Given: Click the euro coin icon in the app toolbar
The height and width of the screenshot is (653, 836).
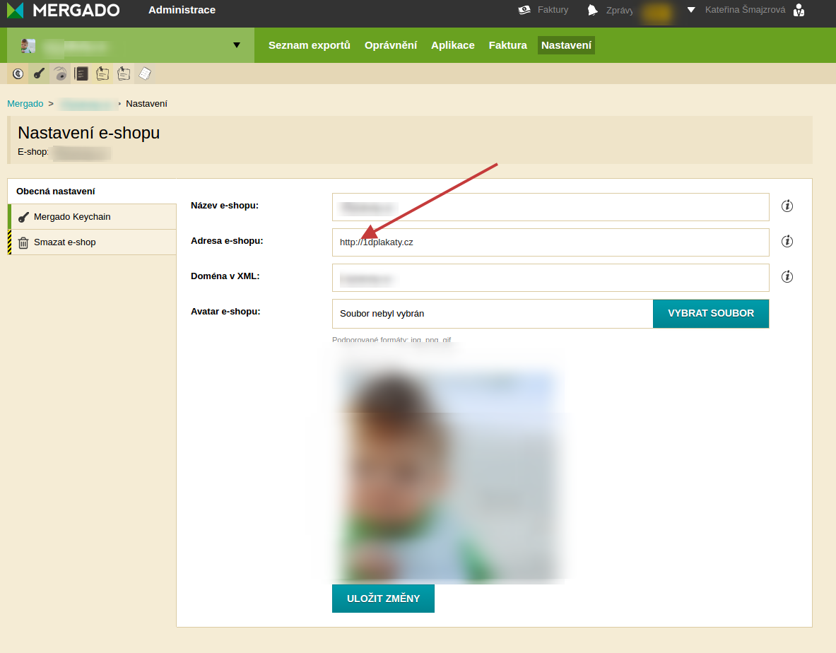Looking at the screenshot, I should 18,73.
